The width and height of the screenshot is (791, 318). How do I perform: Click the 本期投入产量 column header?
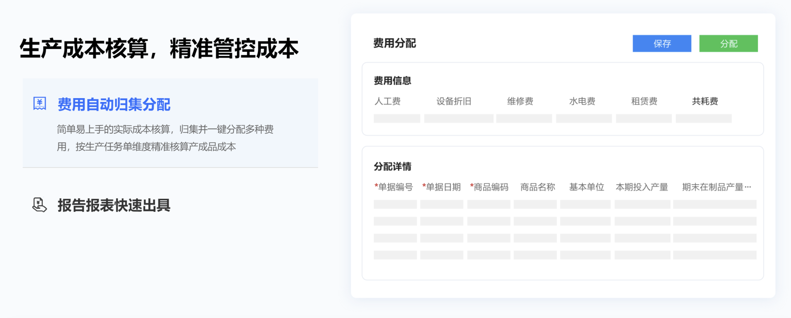click(x=642, y=187)
